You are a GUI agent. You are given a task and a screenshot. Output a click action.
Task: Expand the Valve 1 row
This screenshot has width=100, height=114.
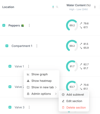pyautogui.click(x=10, y=66)
